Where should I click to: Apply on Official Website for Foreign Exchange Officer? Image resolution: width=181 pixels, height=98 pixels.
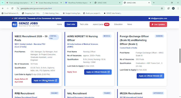150,76
